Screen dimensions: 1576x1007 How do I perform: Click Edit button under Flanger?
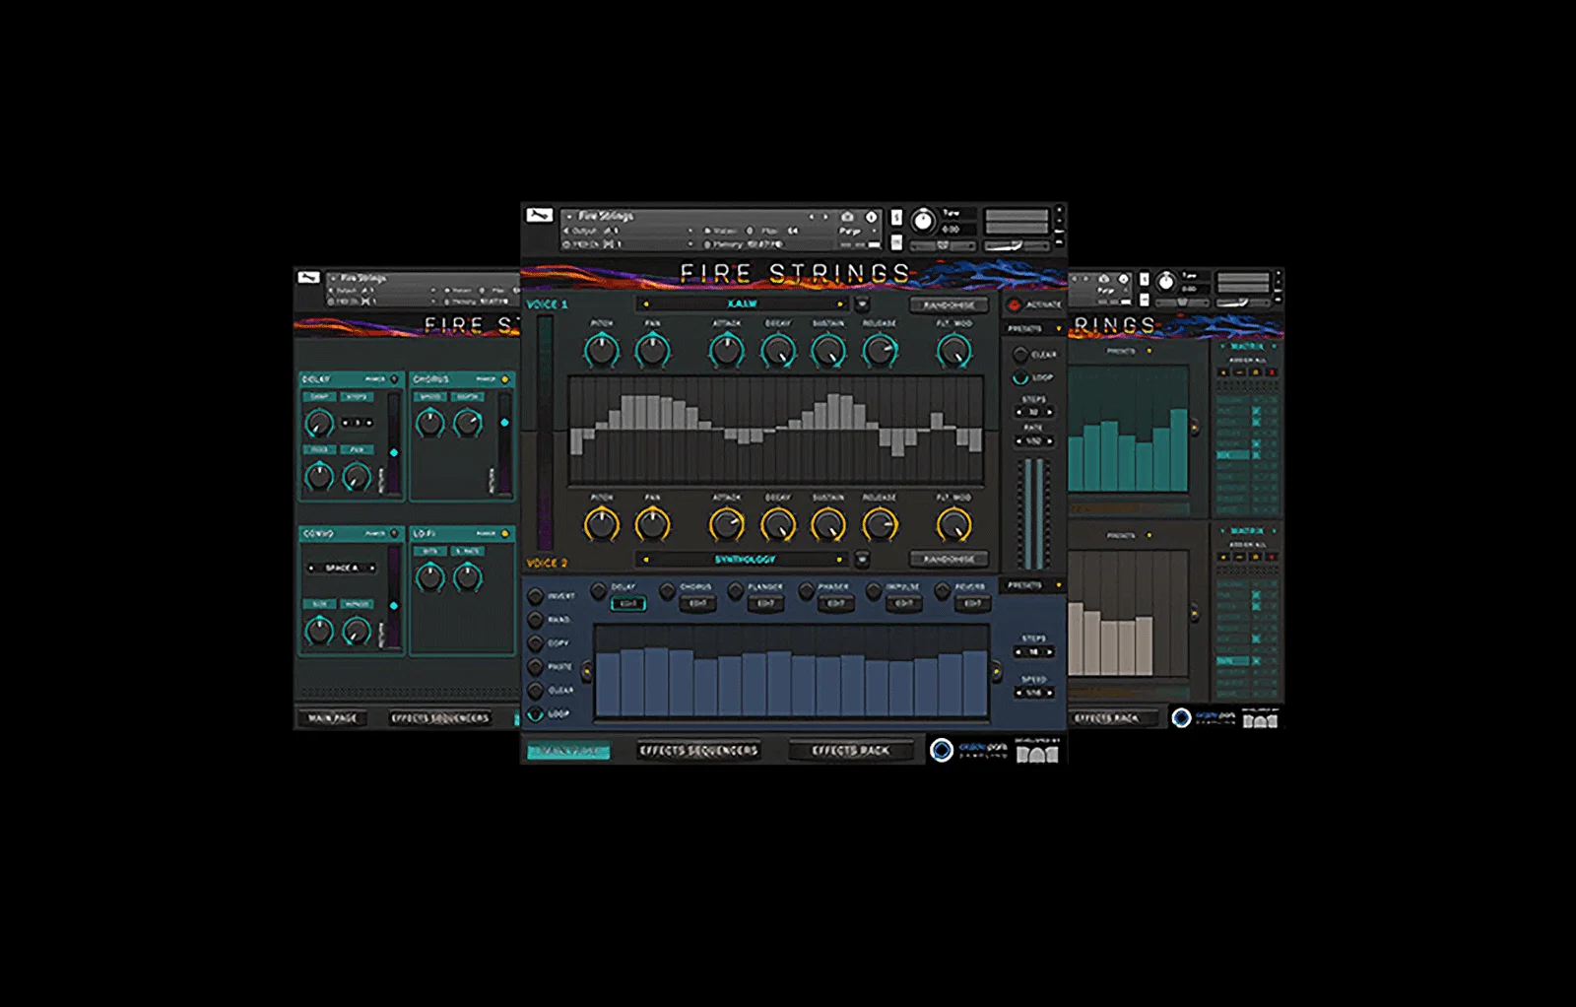click(766, 604)
